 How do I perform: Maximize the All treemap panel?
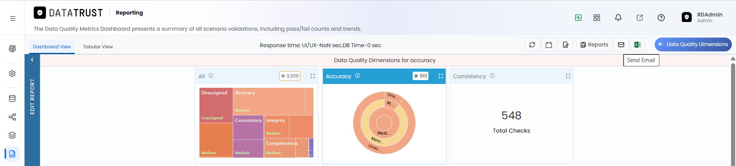pos(313,76)
